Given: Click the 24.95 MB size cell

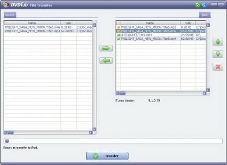Looking at the screenshot, I should click(187, 35).
